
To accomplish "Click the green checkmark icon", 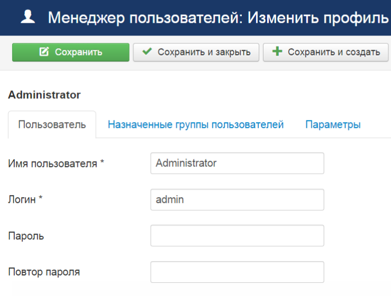I will (147, 52).
